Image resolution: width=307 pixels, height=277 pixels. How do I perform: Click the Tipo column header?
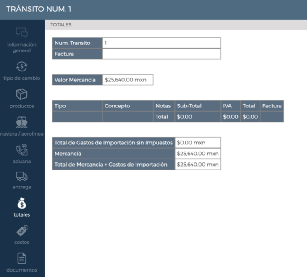(x=77, y=106)
